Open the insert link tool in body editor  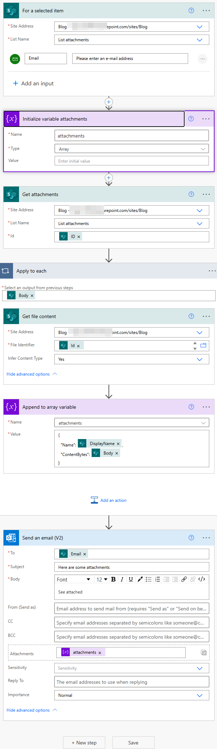click(x=184, y=579)
